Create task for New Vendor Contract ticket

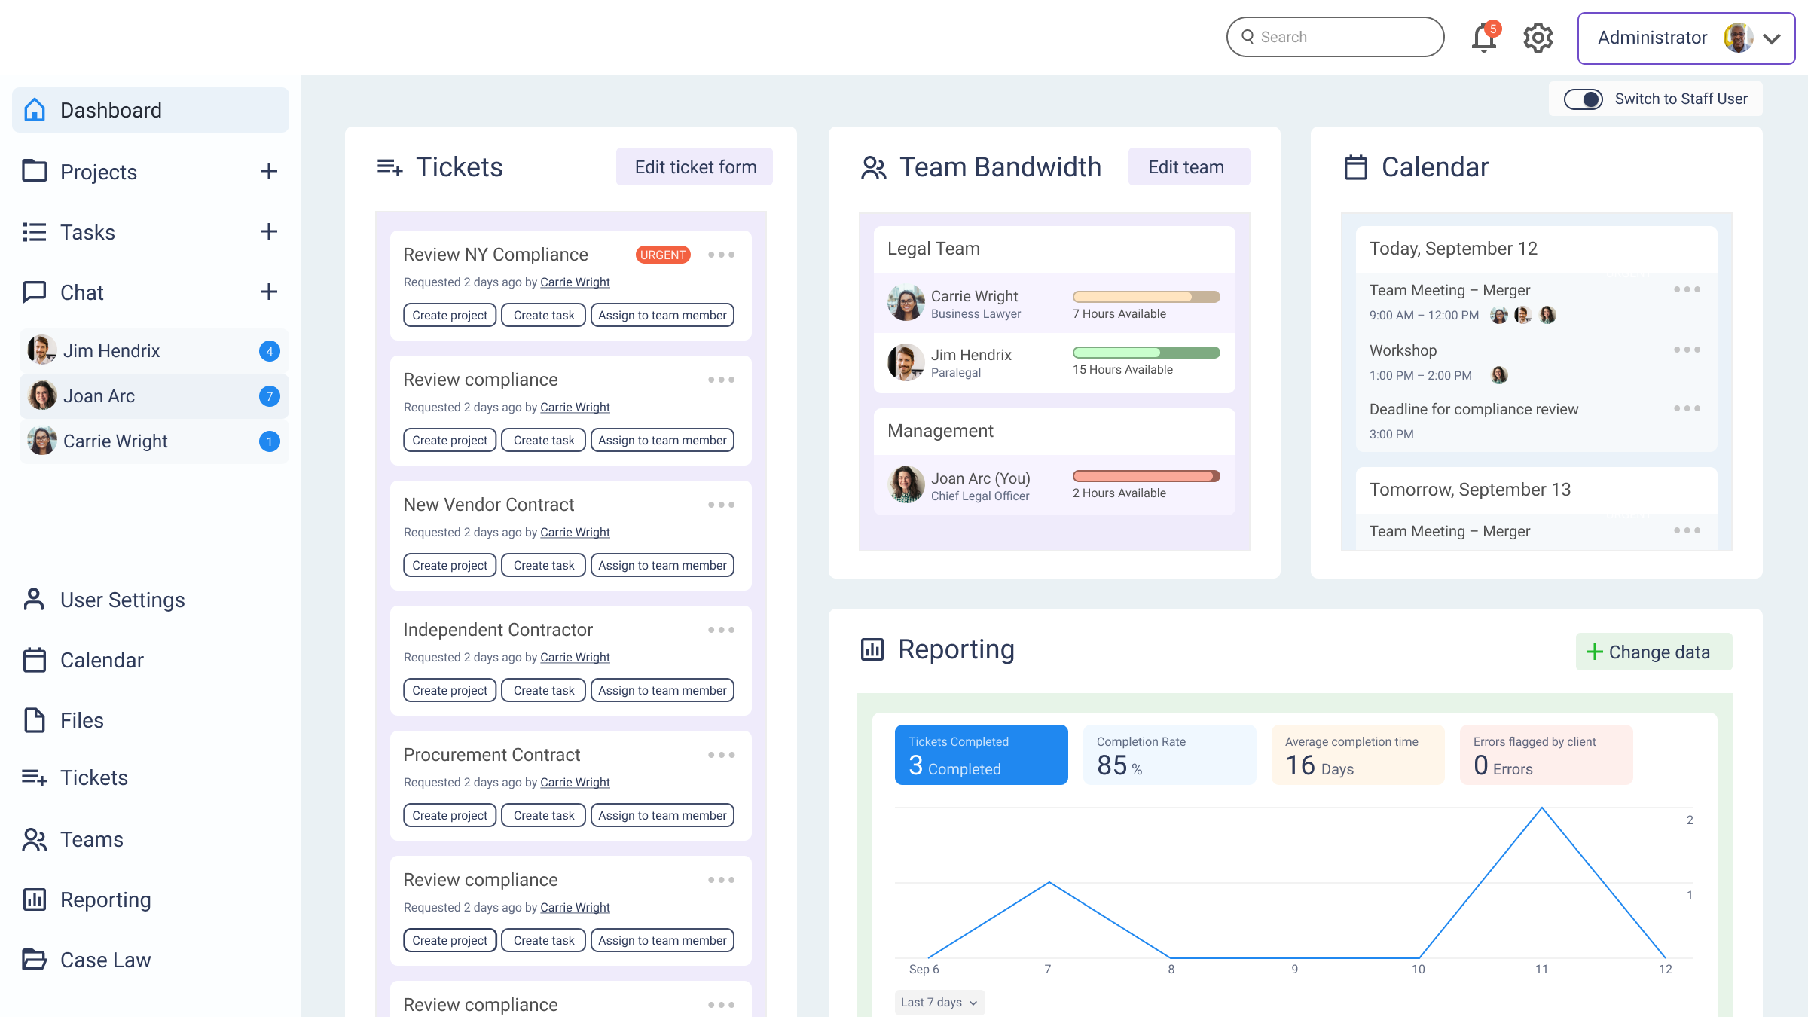click(543, 565)
